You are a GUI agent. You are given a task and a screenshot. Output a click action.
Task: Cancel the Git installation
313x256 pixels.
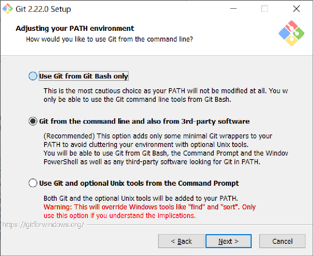[x=282, y=241]
